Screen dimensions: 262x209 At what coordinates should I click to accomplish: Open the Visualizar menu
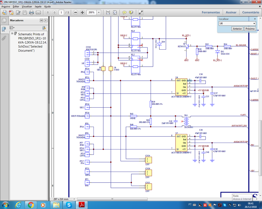(x=27, y=6)
